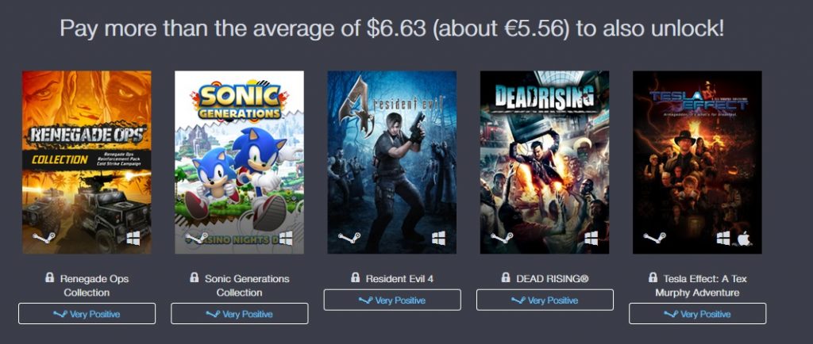813x344 pixels.
Task: Open Sonic Generations Collection title link
Action: [x=246, y=285]
